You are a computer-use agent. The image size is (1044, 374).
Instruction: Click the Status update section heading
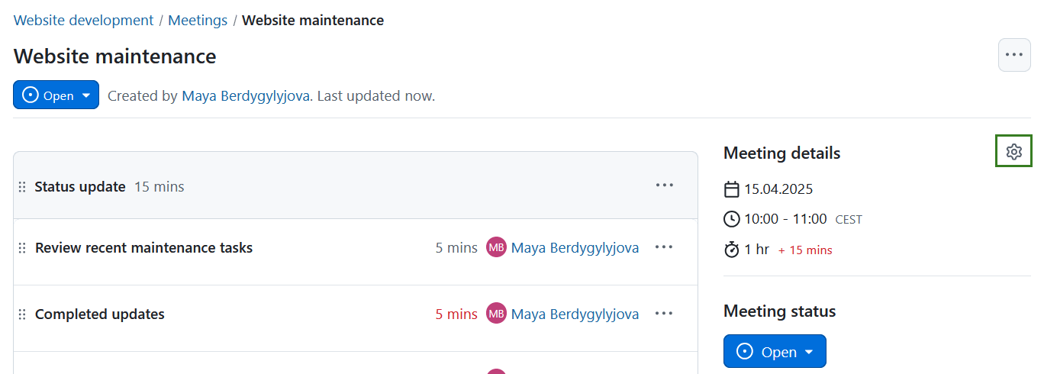[x=80, y=186]
